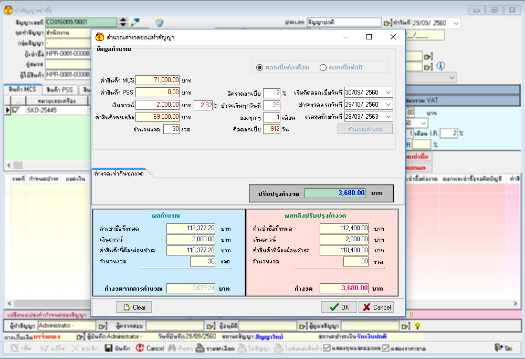Screen dimensions: 525x359
Task: Click the total hire-purchase value 112,377.20
Action: coord(191,228)
